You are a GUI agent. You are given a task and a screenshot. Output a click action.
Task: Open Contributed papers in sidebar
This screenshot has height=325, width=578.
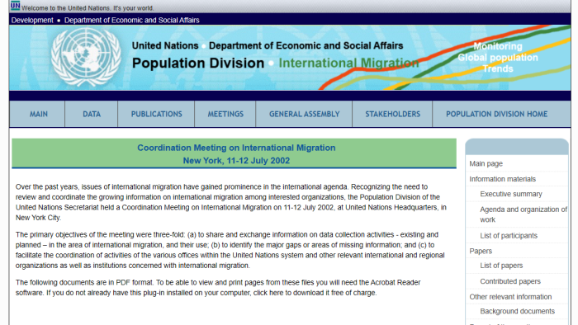[510, 281]
